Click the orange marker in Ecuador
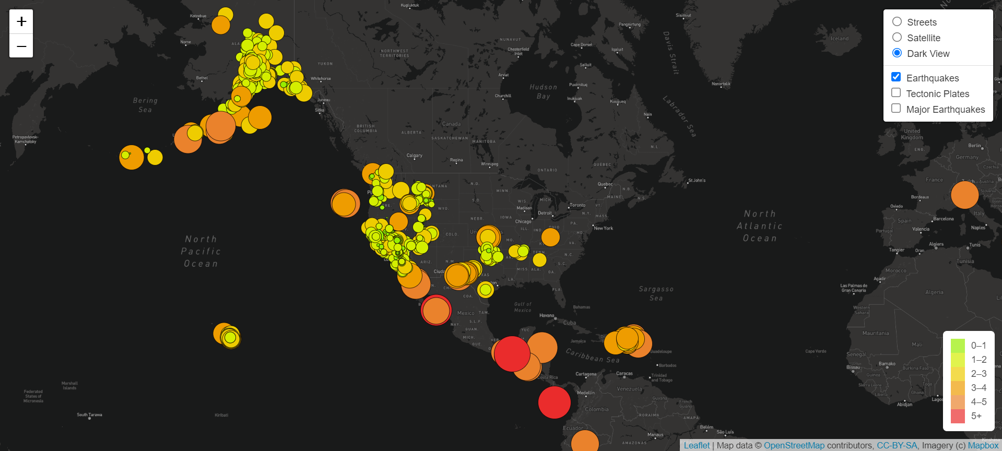 [585, 443]
